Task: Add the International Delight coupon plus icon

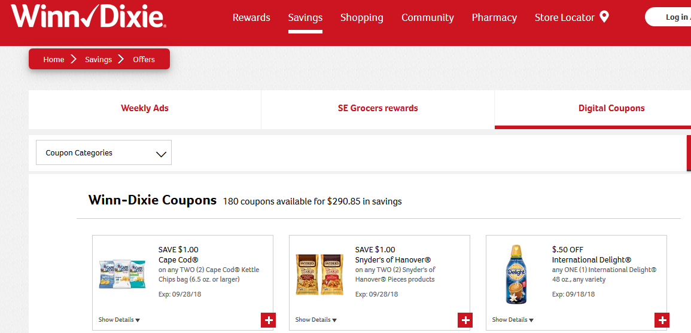Action: coord(662,320)
